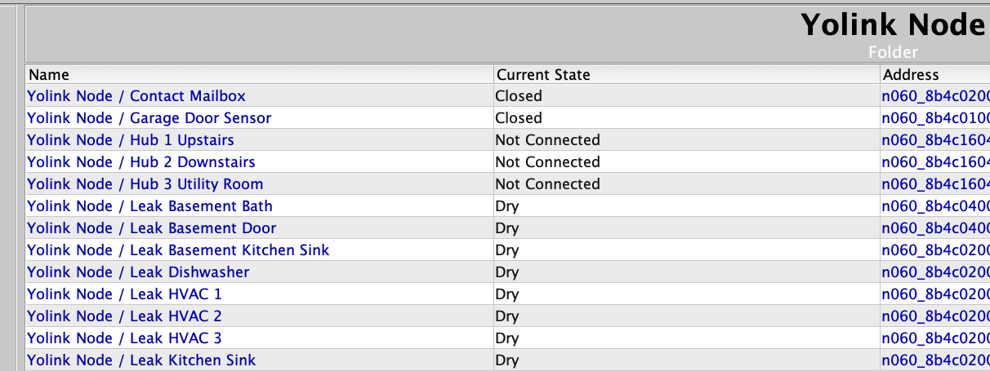The height and width of the screenshot is (371, 990).
Task: Click the Name column header
Action: coord(49,75)
